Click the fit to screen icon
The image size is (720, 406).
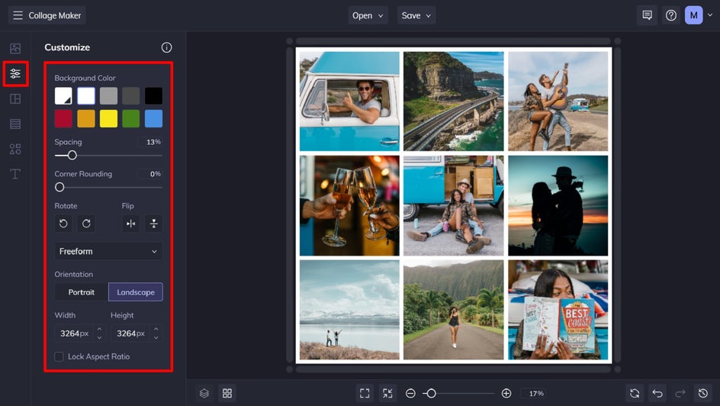[365, 393]
